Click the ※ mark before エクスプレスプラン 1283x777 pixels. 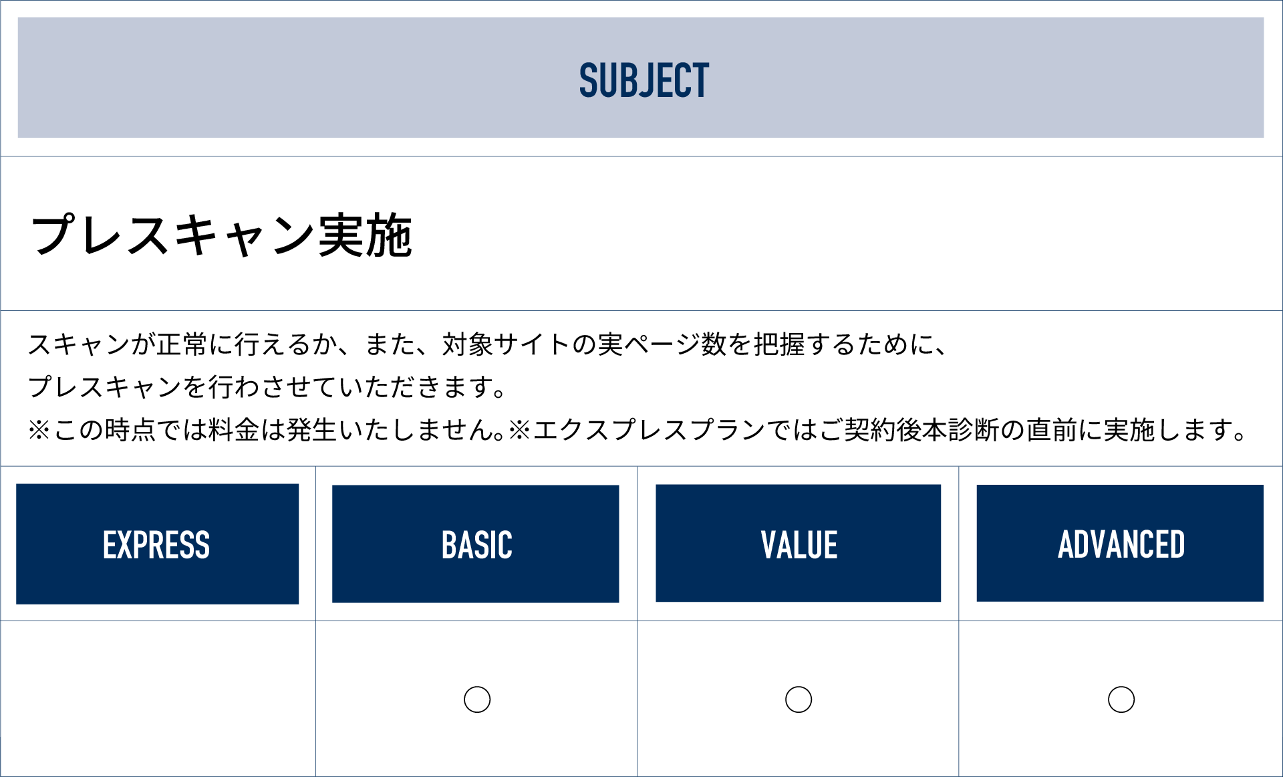tap(519, 430)
